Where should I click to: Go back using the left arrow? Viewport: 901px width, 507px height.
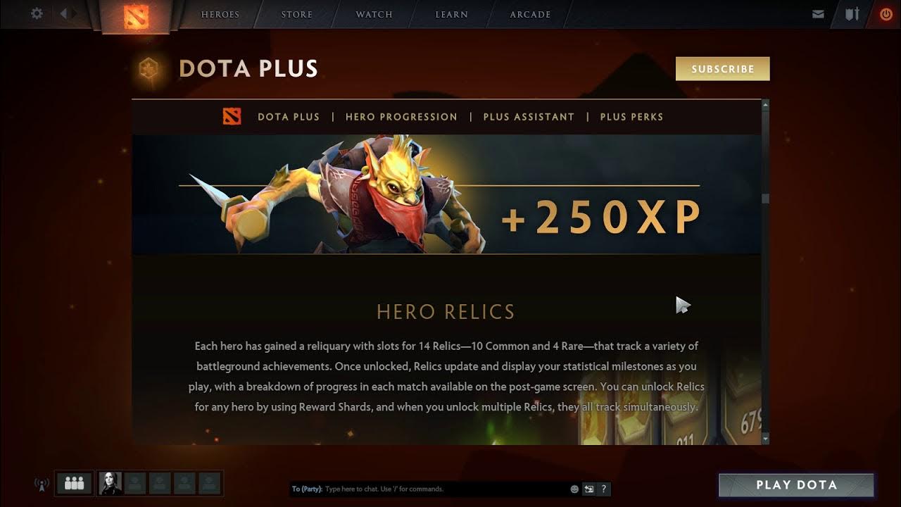click(x=64, y=13)
